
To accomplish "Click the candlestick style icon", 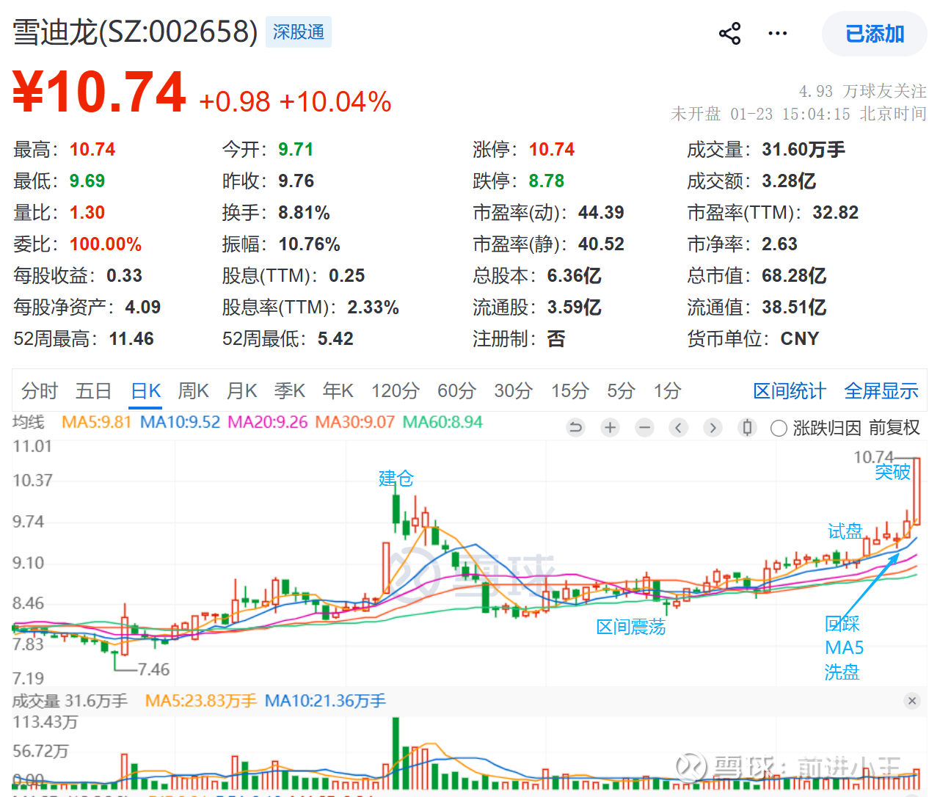I will (747, 427).
